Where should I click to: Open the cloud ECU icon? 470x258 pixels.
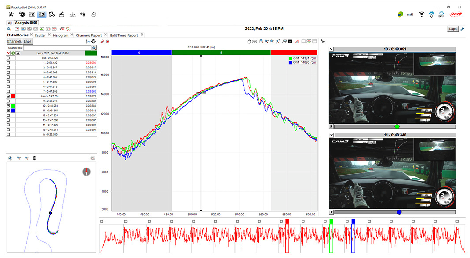[x=441, y=14]
